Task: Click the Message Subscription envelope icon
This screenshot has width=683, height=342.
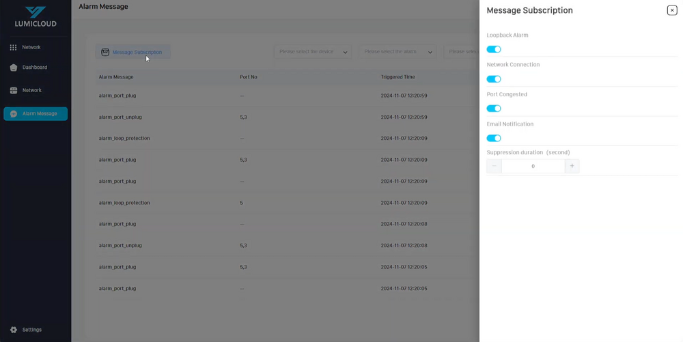Action: pos(105,52)
